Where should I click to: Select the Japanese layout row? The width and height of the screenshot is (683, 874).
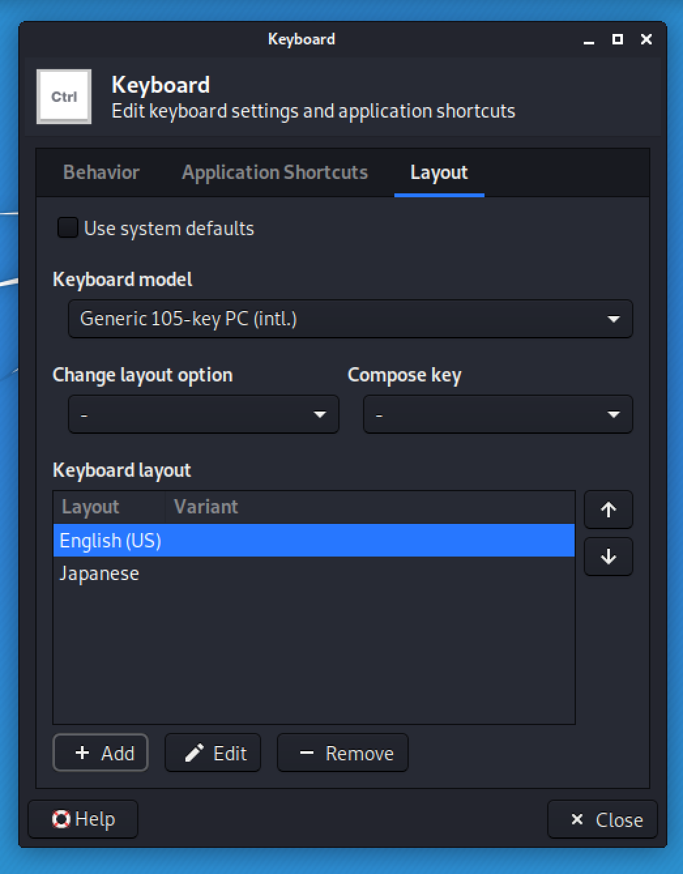pyautogui.click(x=313, y=574)
